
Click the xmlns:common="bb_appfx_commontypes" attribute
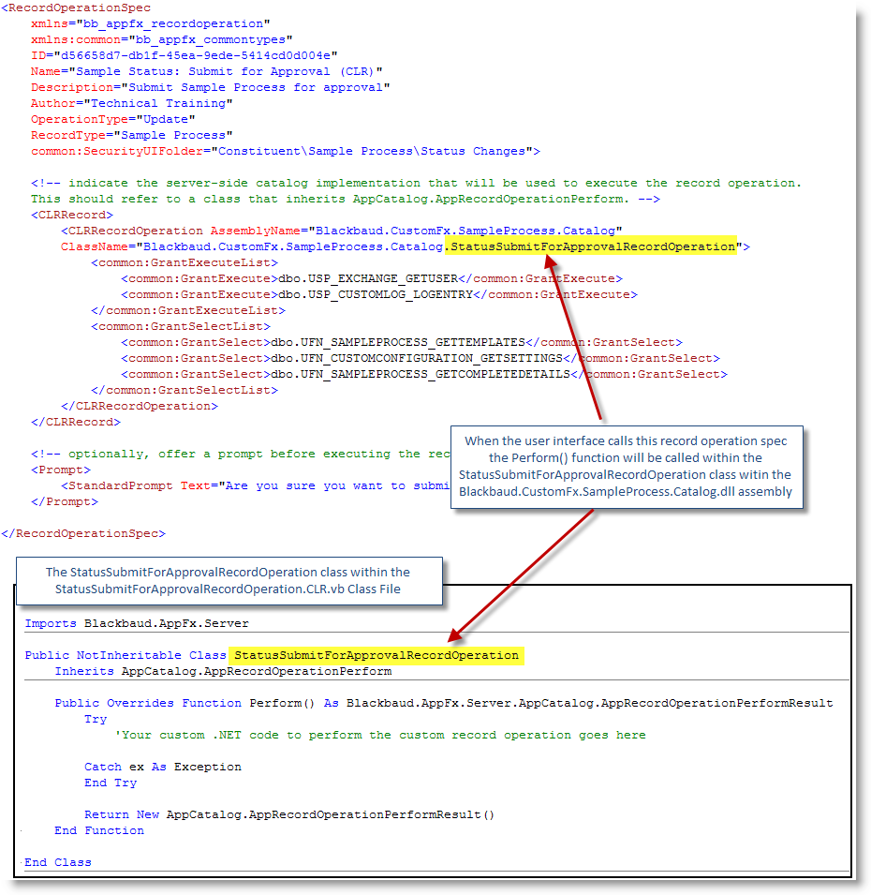point(162,40)
